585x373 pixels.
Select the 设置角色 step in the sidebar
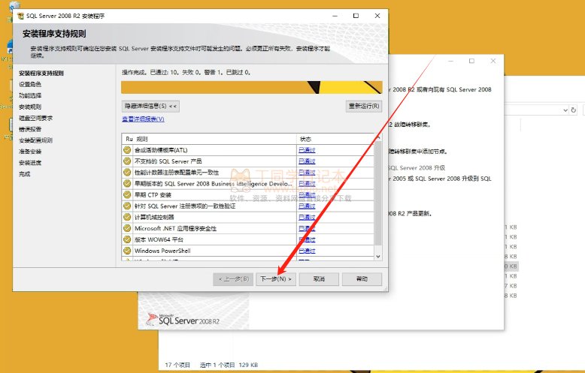[30, 85]
